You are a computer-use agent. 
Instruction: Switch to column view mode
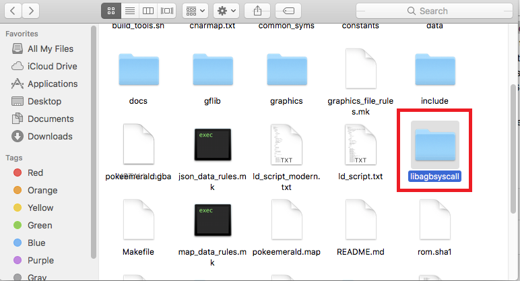tap(149, 11)
